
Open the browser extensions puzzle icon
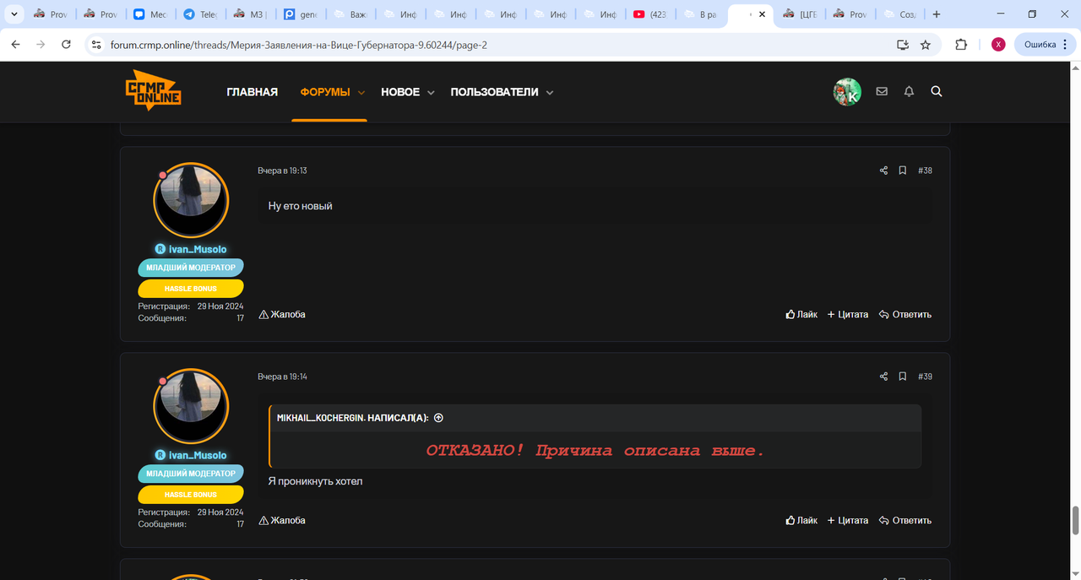click(x=961, y=45)
